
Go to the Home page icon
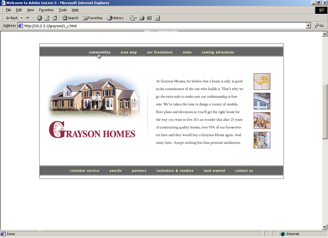point(55,18)
